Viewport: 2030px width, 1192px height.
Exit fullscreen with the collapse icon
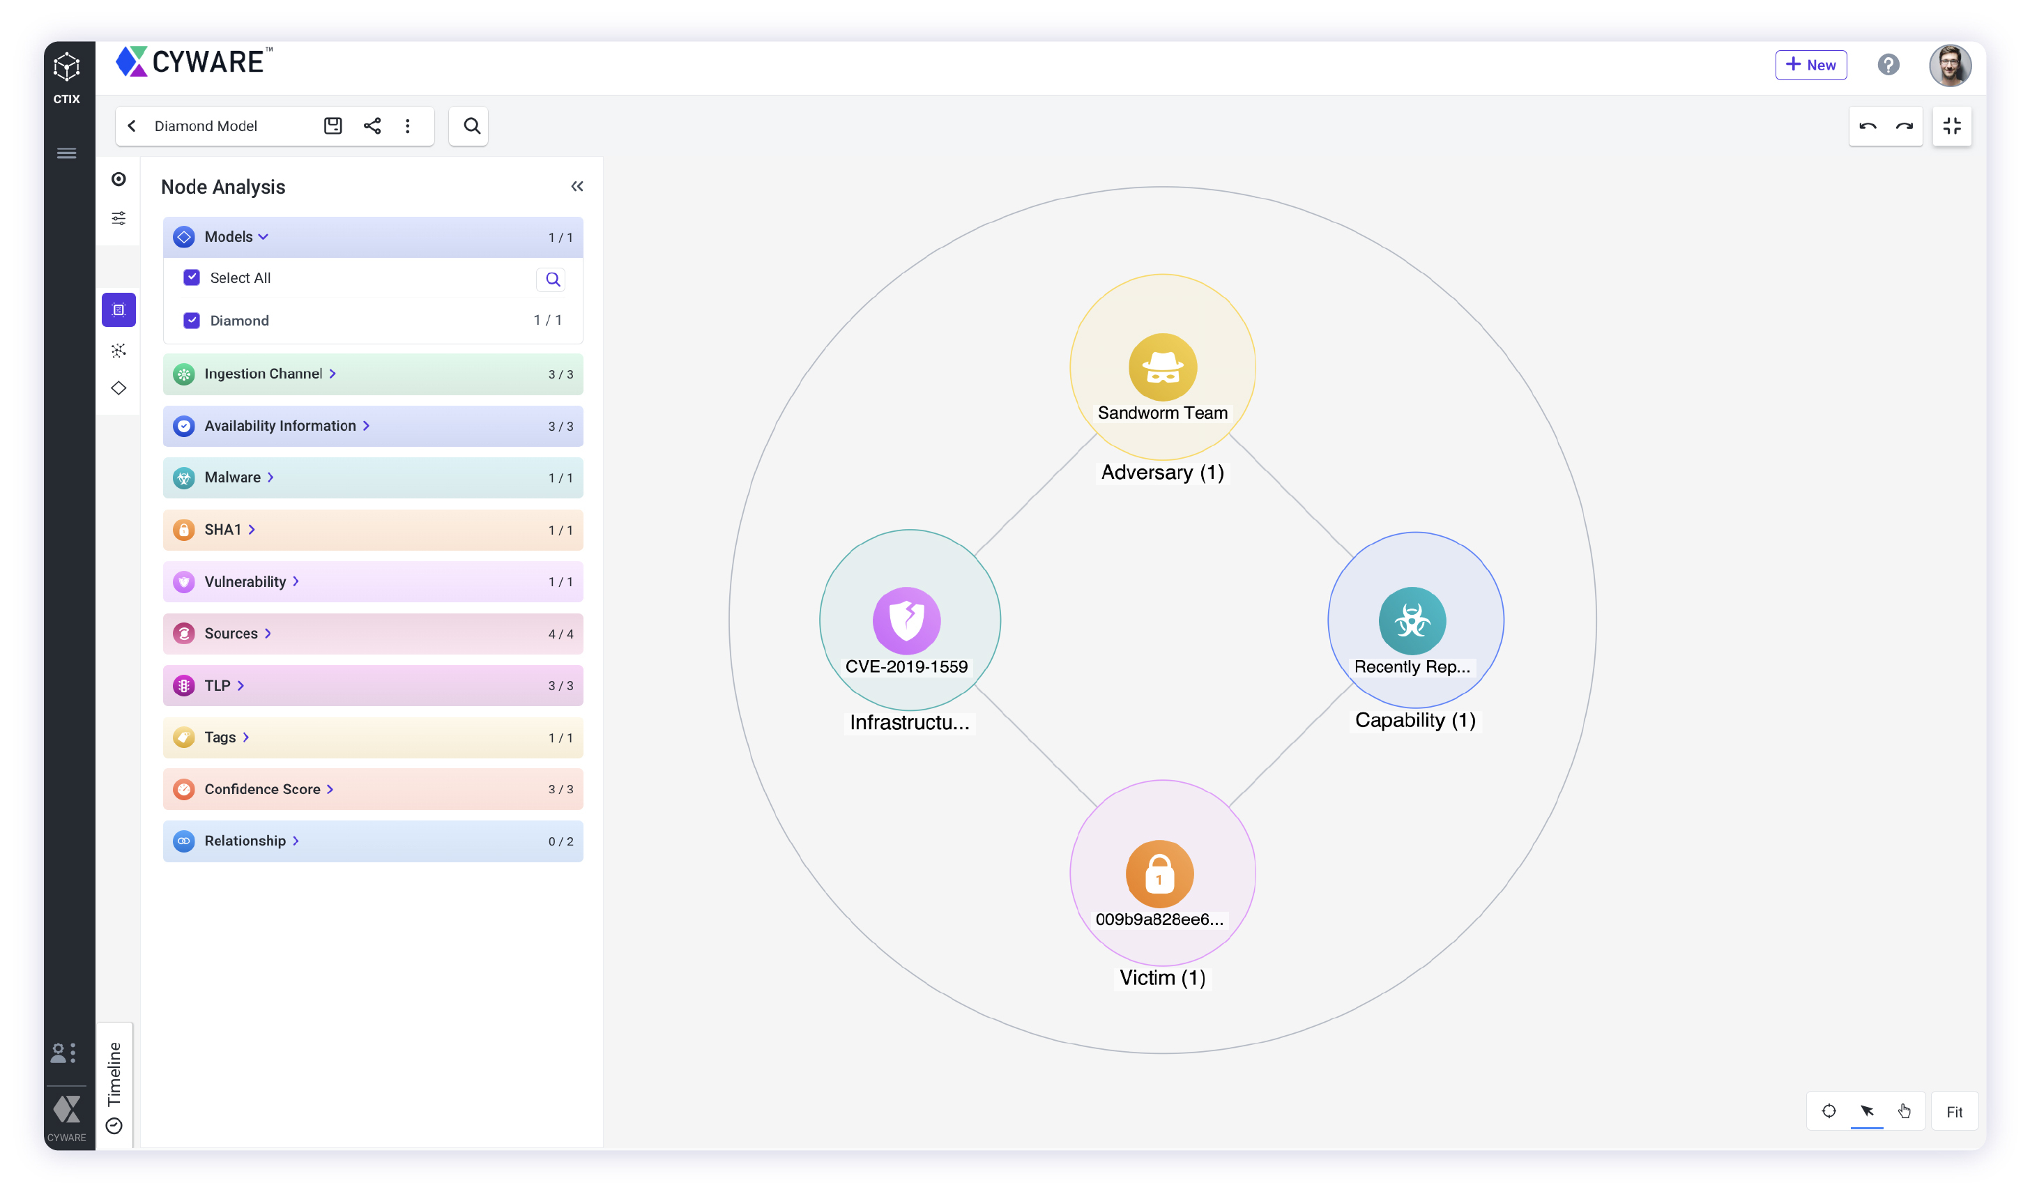pyautogui.click(x=1952, y=125)
